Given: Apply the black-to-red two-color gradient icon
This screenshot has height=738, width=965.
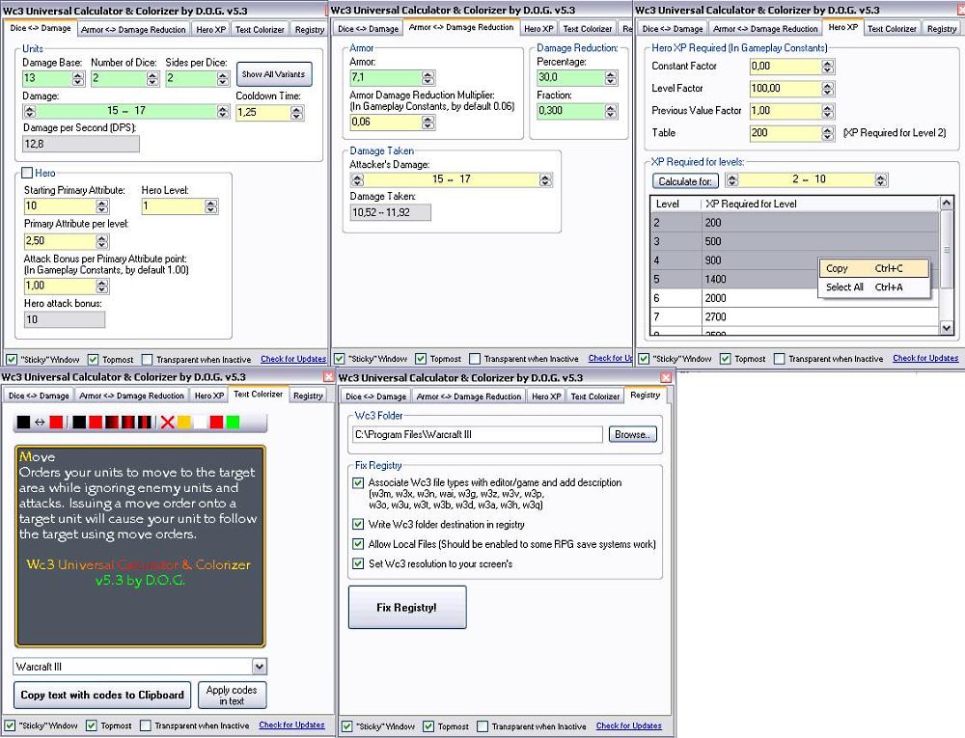Looking at the screenshot, I should point(111,423).
